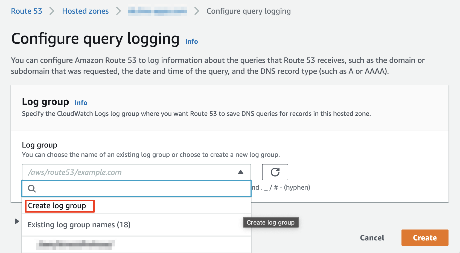Click the magnifier icon in the search box
The height and width of the screenshot is (253, 460).
pos(32,189)
